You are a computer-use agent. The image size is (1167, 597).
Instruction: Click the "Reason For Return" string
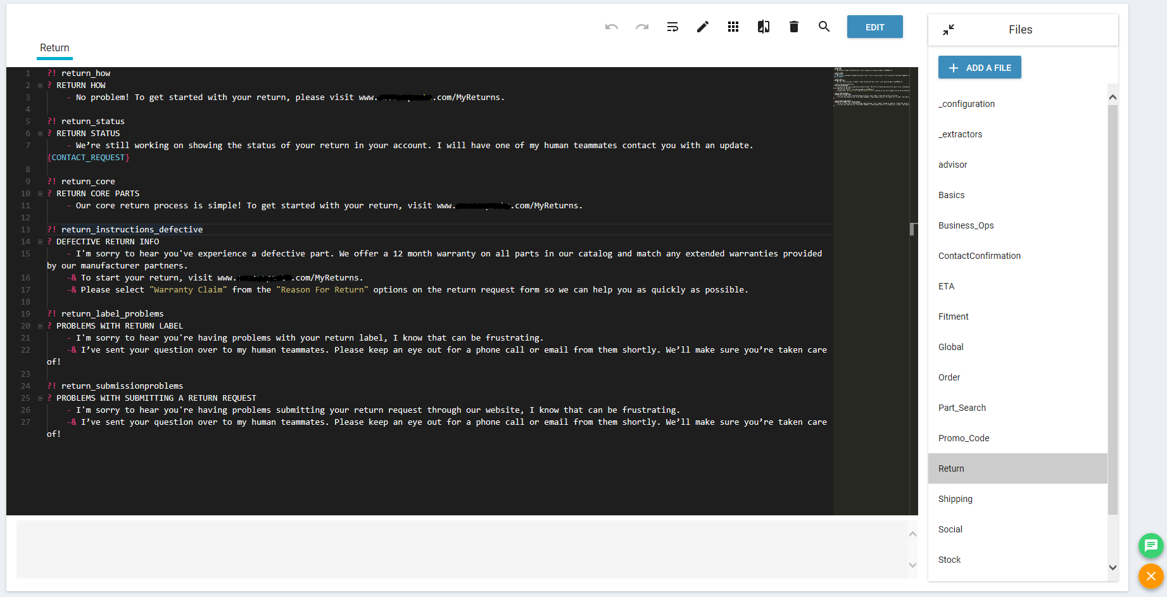tap(322, 290)
